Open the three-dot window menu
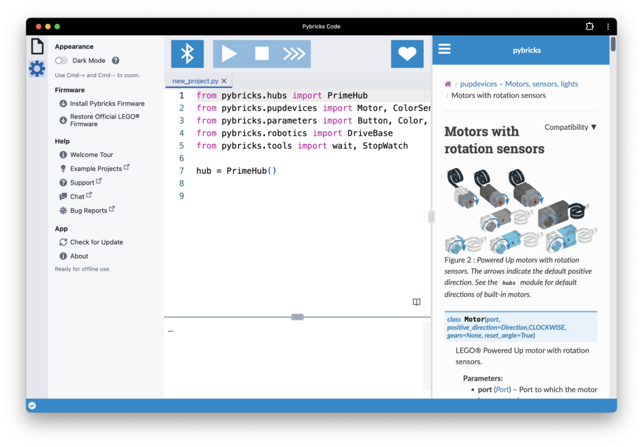The height and width of the screenshot is (447, 643). (x=608, y=26)
